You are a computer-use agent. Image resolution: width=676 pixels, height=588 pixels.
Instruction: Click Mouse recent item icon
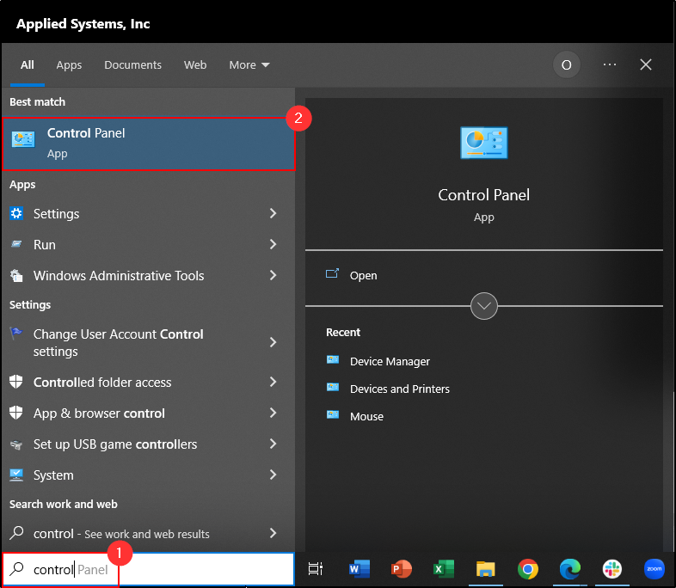coord(333,415)
